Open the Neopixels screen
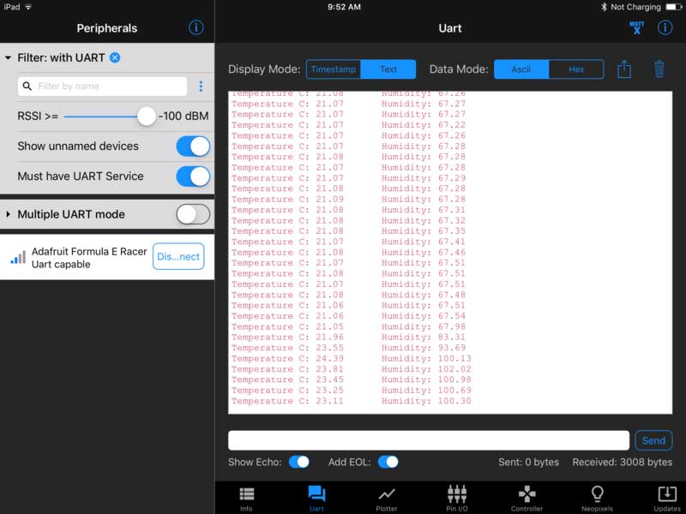Screen dimensions: 686x514 click(598, 497)
